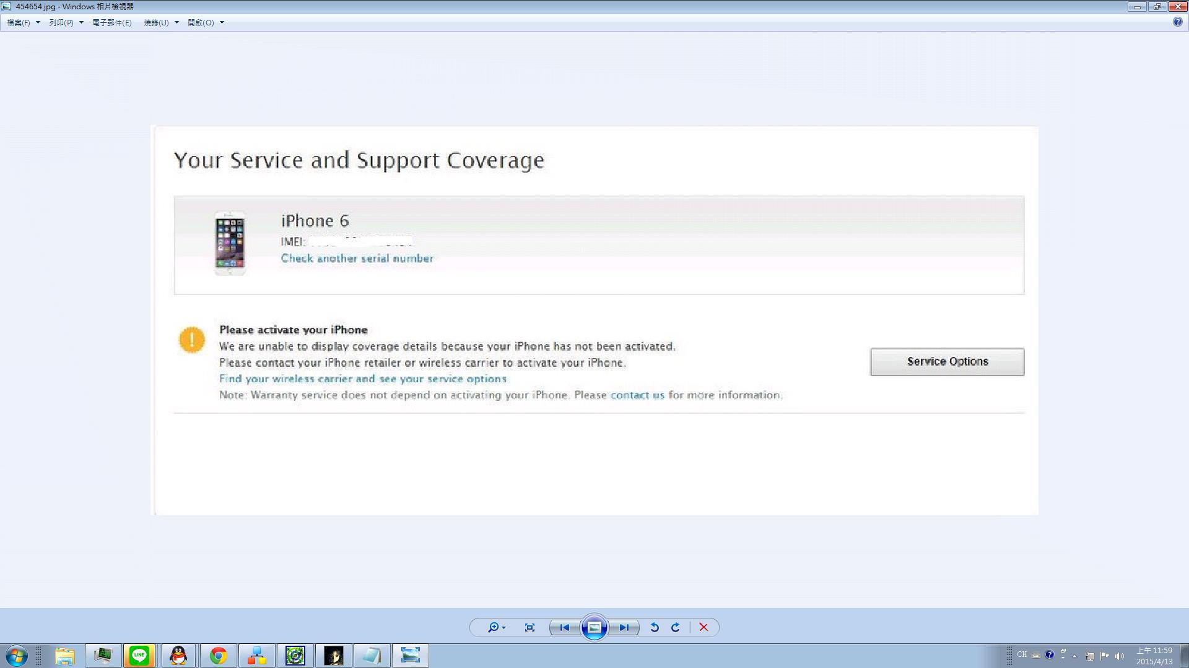Open the zoom magnifier control
The height and width of the screenshot is (668, 1189).
pos(496,627)
